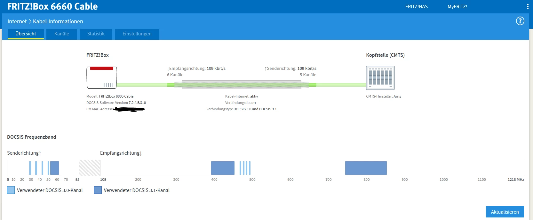Open MyFRITZ! link in header
The image size is (533, 220).
click(457, 7)
